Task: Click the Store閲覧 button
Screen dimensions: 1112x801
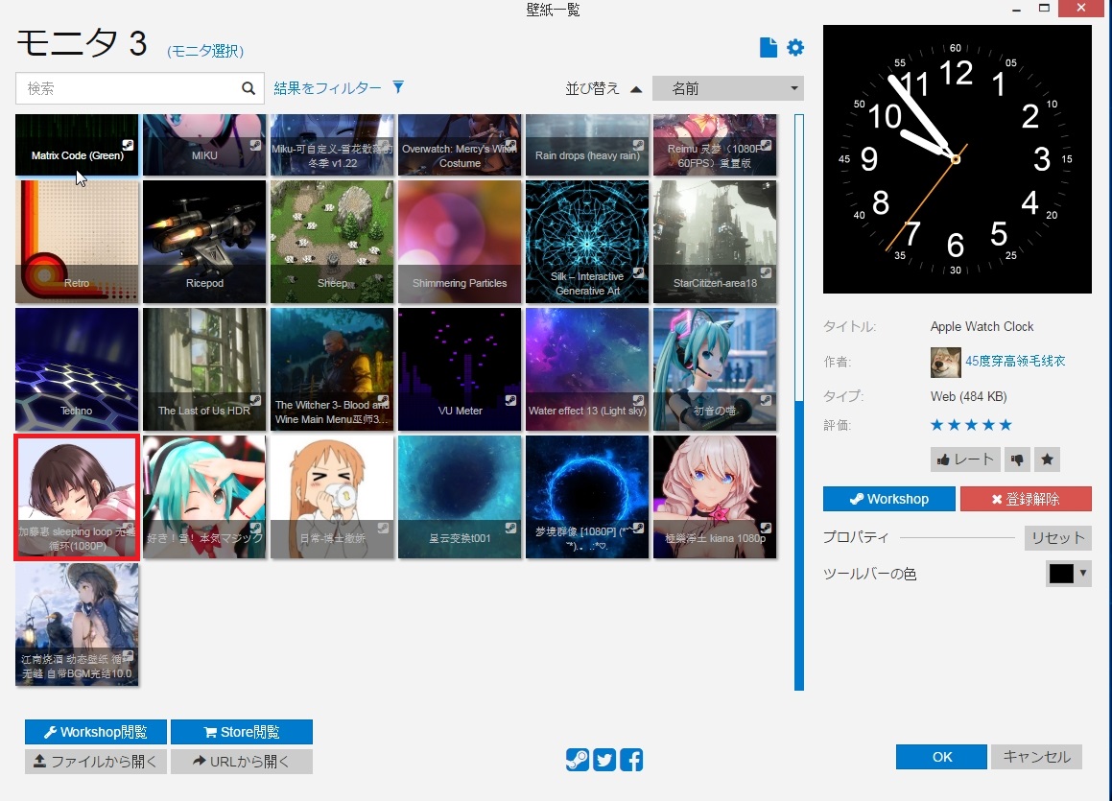Action: coord(242,732)
